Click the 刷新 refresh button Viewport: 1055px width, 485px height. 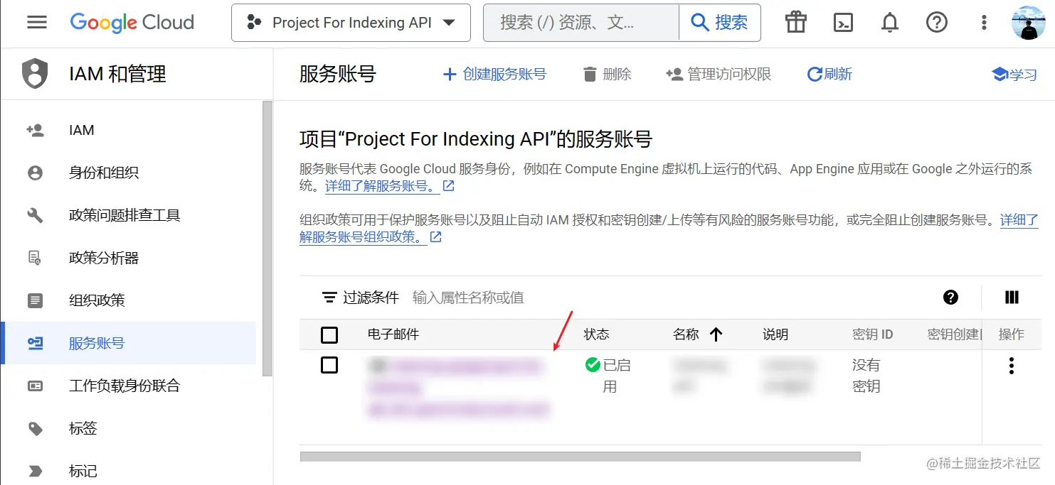[829, 74]
